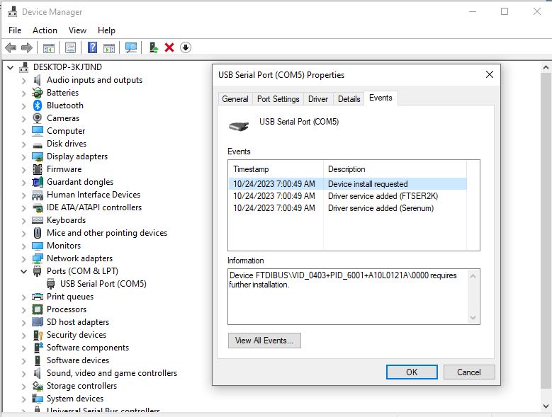Click the red X Uninstall device icon

pyautogui.click(x=169, y=47)
